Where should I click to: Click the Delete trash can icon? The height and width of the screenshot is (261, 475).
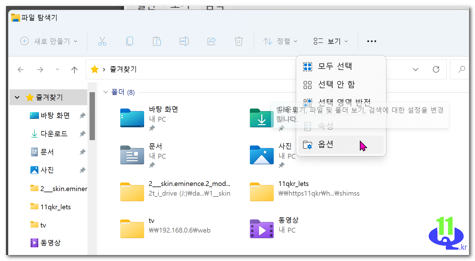(x=239, y=41)
